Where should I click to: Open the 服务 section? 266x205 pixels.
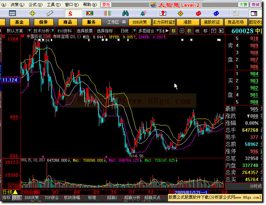point(92,22)
